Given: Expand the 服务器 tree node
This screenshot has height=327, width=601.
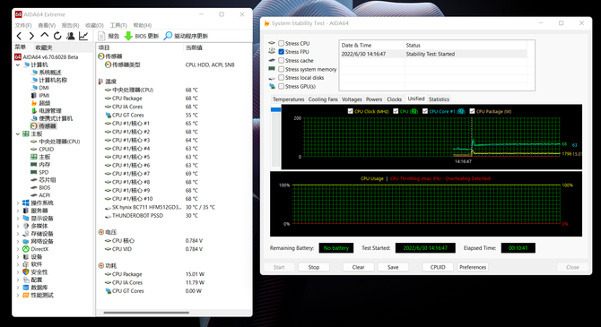Looking at the screenshot, I should point(18,211).
